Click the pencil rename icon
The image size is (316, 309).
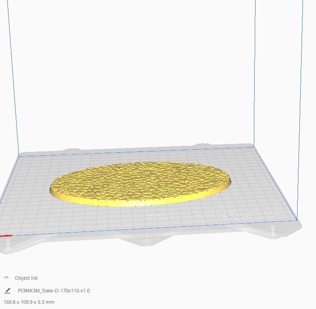(7, 290)
